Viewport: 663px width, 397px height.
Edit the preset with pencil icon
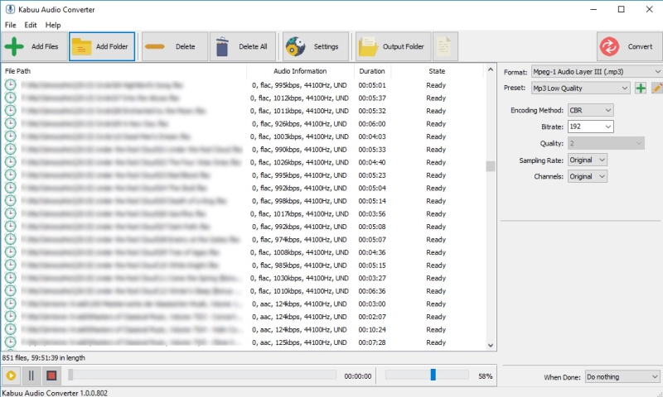click(657, 88)
